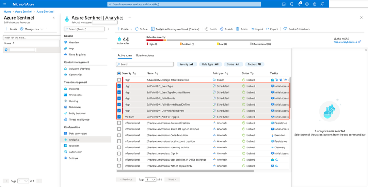Open Guides & Feedback
This screenshot has height=187, width=368.
click(297, 29)
